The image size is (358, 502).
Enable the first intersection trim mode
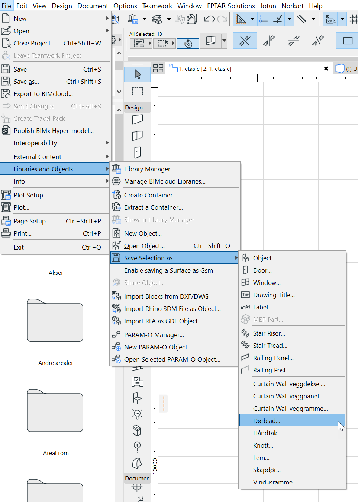[x=245, y=41]
